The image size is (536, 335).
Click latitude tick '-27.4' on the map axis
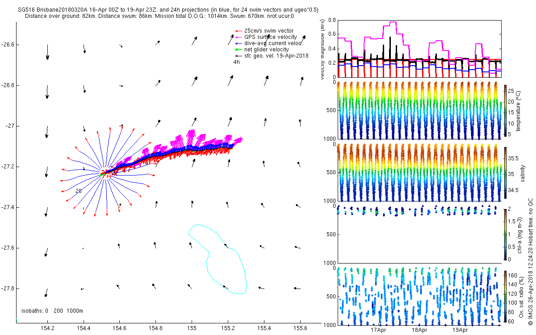[8, 207]
